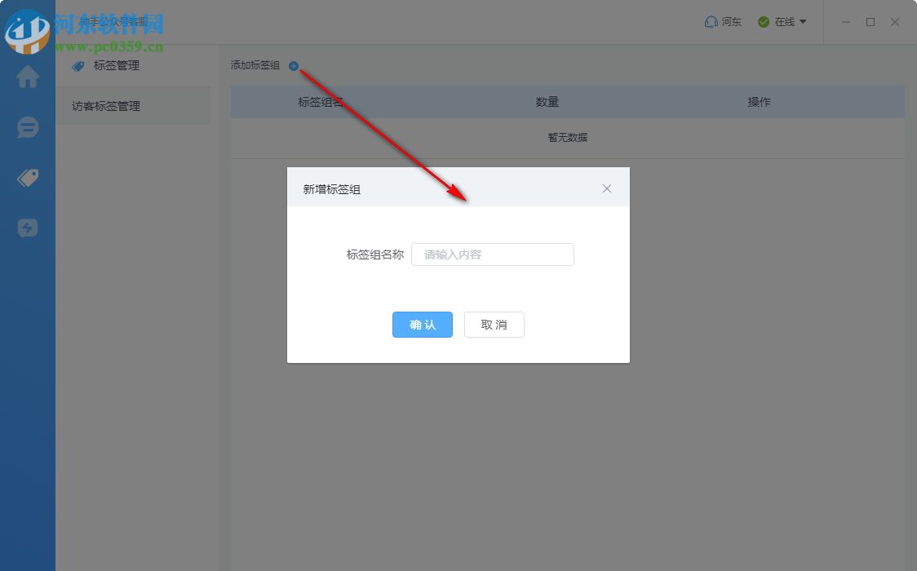This screenshot has height=571, width=917.
Task: Click the plus icon next to 添加标签组
Action: point(294,66)
